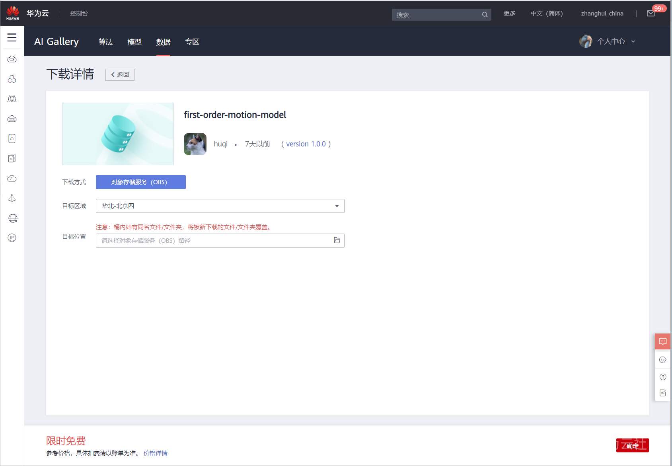Screen dimensions: 672x466
Task: Click the question mark help icon
Action: (x=663, y=377)
